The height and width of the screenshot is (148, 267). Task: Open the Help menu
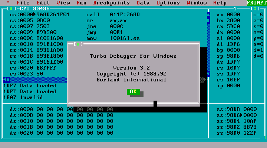coord(220,3)
